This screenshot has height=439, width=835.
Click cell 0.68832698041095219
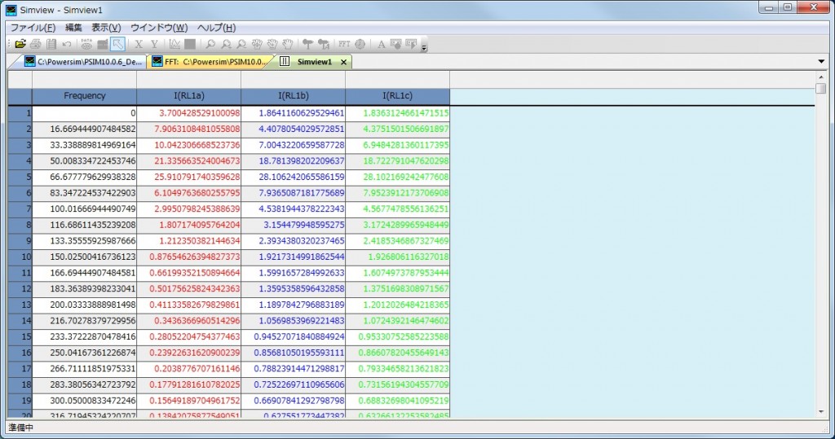(x=397, y=400)
